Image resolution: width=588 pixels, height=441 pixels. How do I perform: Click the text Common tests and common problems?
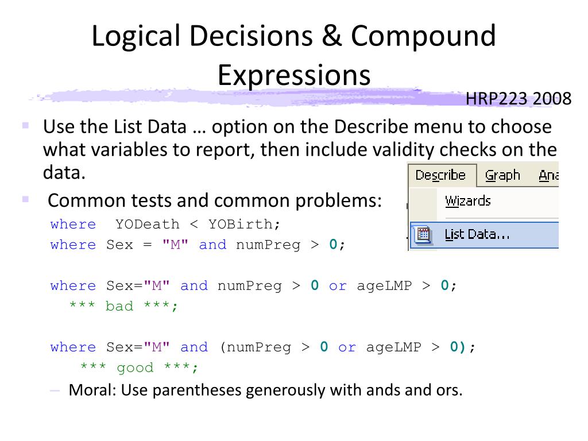pyautogui.click(x=215, y=200)
